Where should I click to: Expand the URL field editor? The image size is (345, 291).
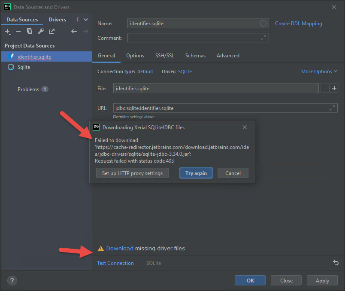point(332,108)
